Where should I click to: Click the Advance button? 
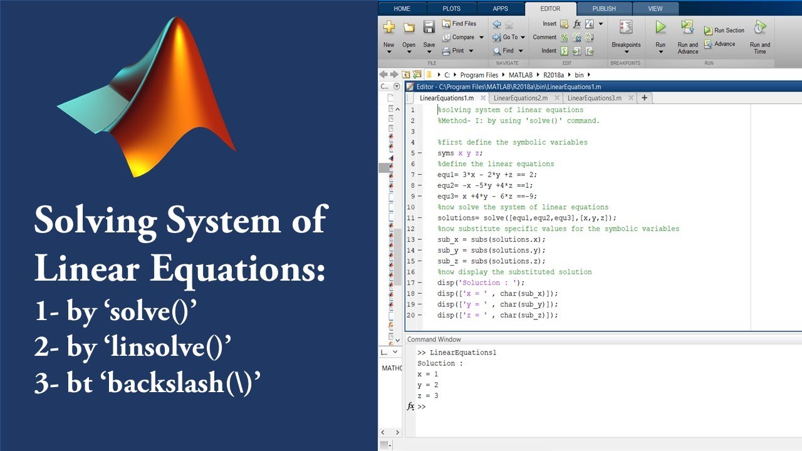(x=720, y=44)
